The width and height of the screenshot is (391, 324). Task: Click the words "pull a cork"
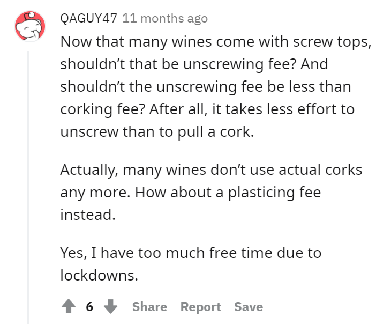click(215, 132)
